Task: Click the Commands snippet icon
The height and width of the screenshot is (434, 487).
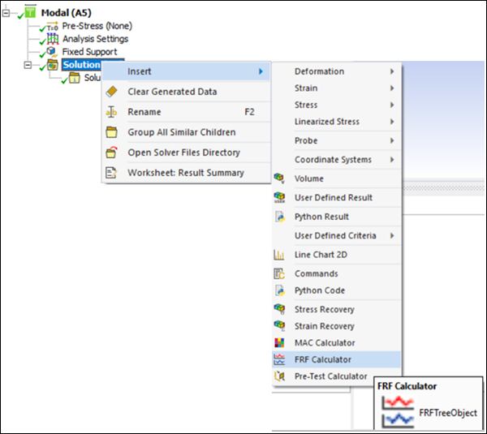Action: tap(279, 273)
